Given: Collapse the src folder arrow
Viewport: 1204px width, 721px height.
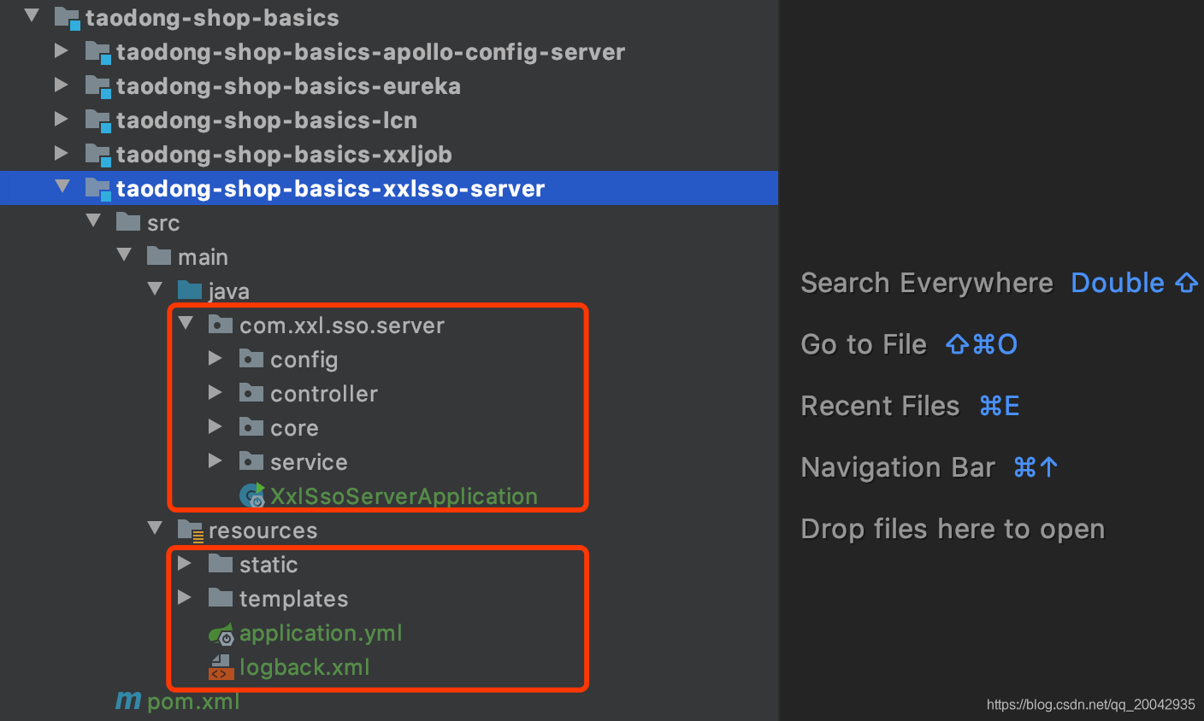Looking at the screenshot, I should click(x=93, y=220).
